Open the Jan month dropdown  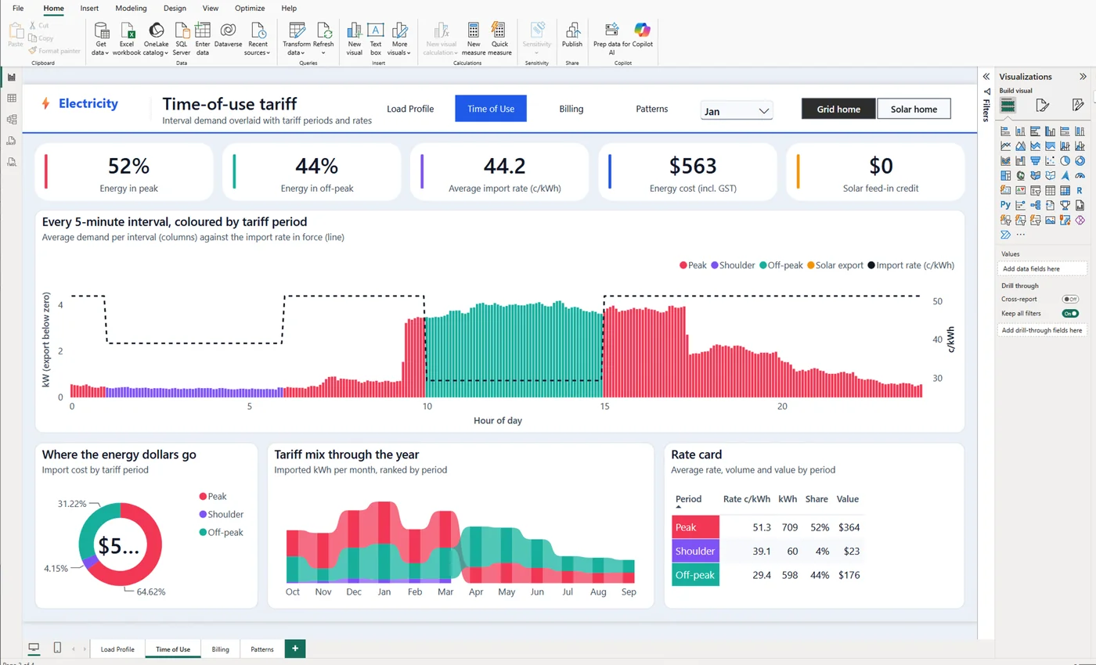[x=737, y=111]
